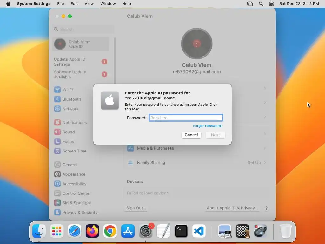Select Calub Viem Apple ID sidebar entry
Viewport: 325px width, 244px height.
pos(81,44)
